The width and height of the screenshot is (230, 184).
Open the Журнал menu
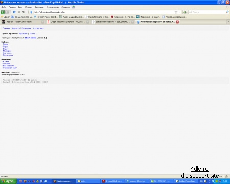(x=28, y=7)
